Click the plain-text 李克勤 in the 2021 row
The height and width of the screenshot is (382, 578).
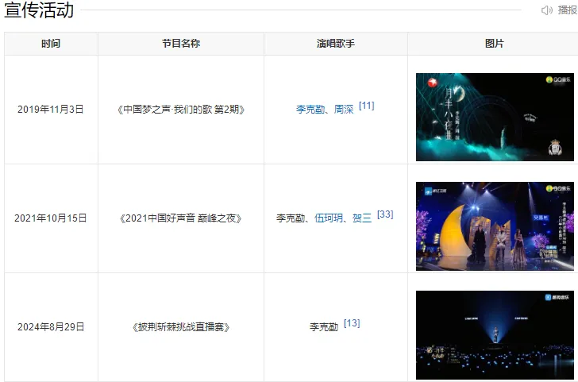click(291, 218)
